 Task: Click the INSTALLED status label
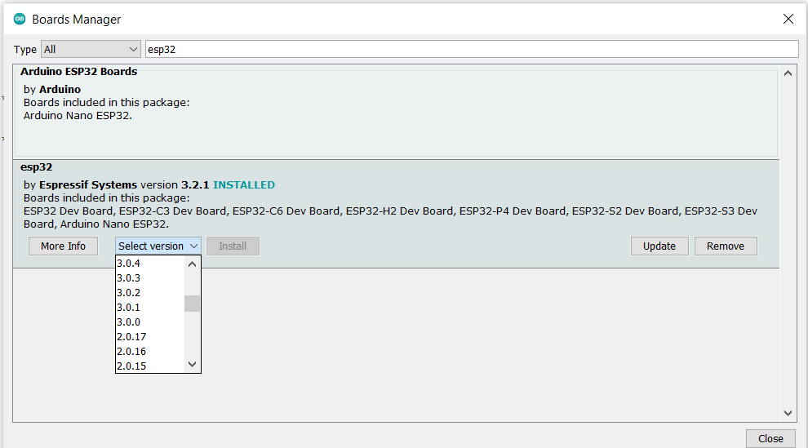coord(244,185)
